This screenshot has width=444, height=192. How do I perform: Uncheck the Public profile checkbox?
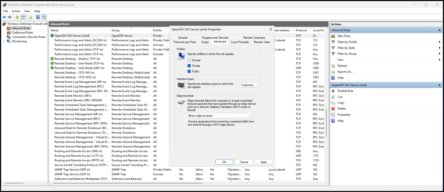pyautogui.click(x=189, y=71)
